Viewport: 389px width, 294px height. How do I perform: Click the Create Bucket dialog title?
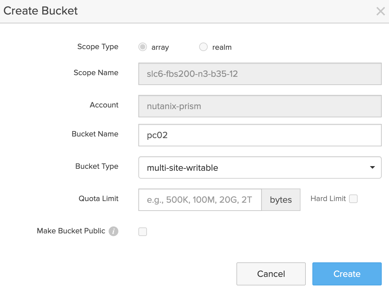pyautogui.click(x=41, y=11)
